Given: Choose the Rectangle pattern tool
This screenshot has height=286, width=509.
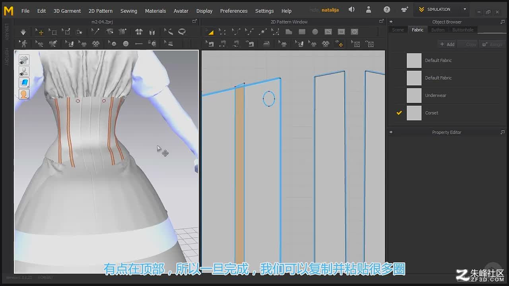Looking at the screenshot, I should [302, 32].
